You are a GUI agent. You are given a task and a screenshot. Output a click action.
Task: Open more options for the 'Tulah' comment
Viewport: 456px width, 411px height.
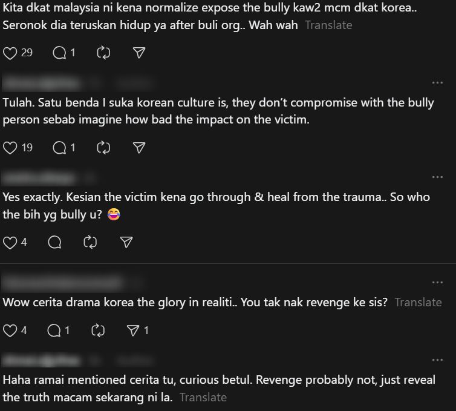click(x=437, y=83)
